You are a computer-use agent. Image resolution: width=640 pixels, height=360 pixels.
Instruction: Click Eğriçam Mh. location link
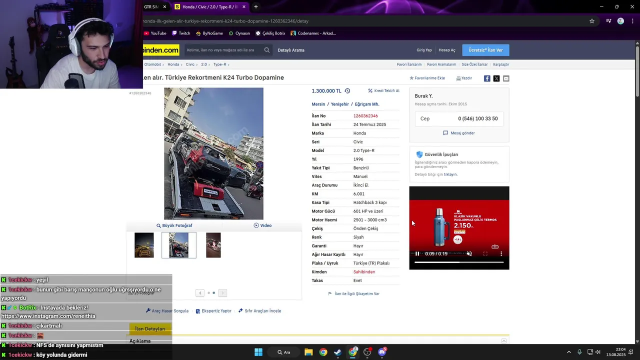[367, 104]
